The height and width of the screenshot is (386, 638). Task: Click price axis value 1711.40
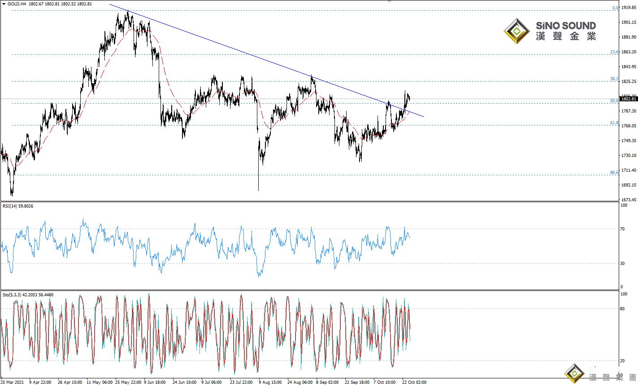coord(629,170)
